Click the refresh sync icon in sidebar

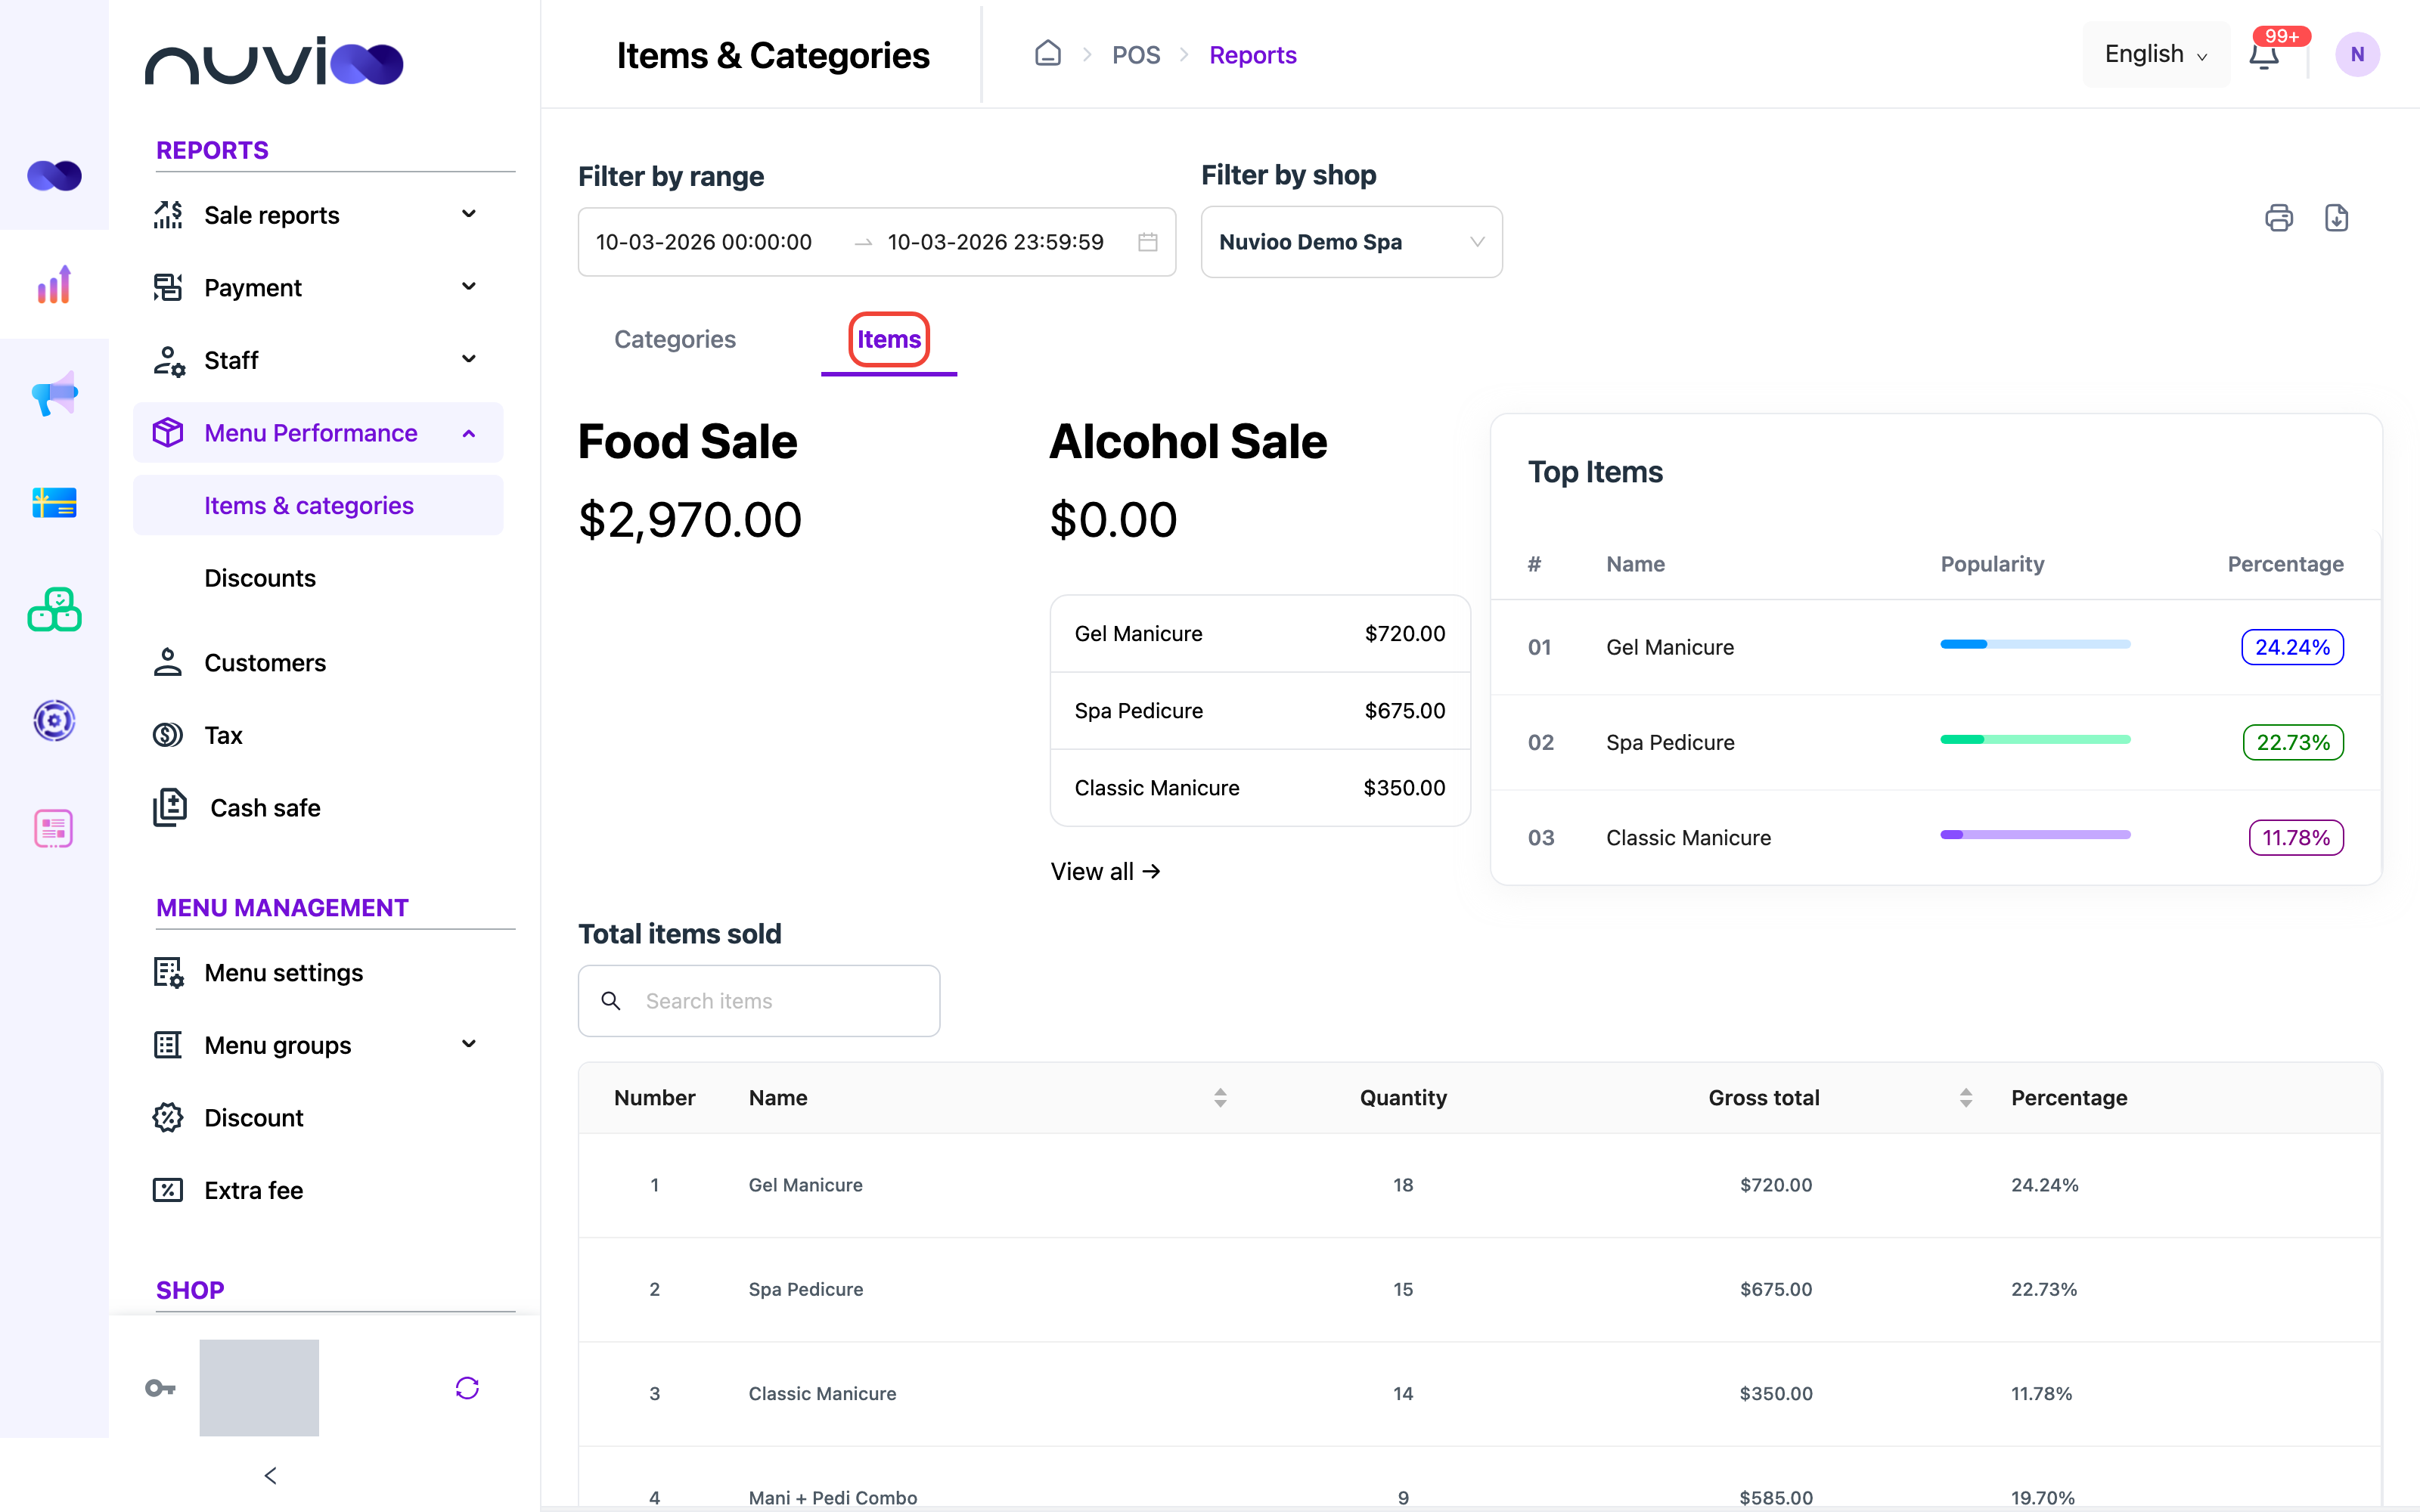tap(467, 1388)
